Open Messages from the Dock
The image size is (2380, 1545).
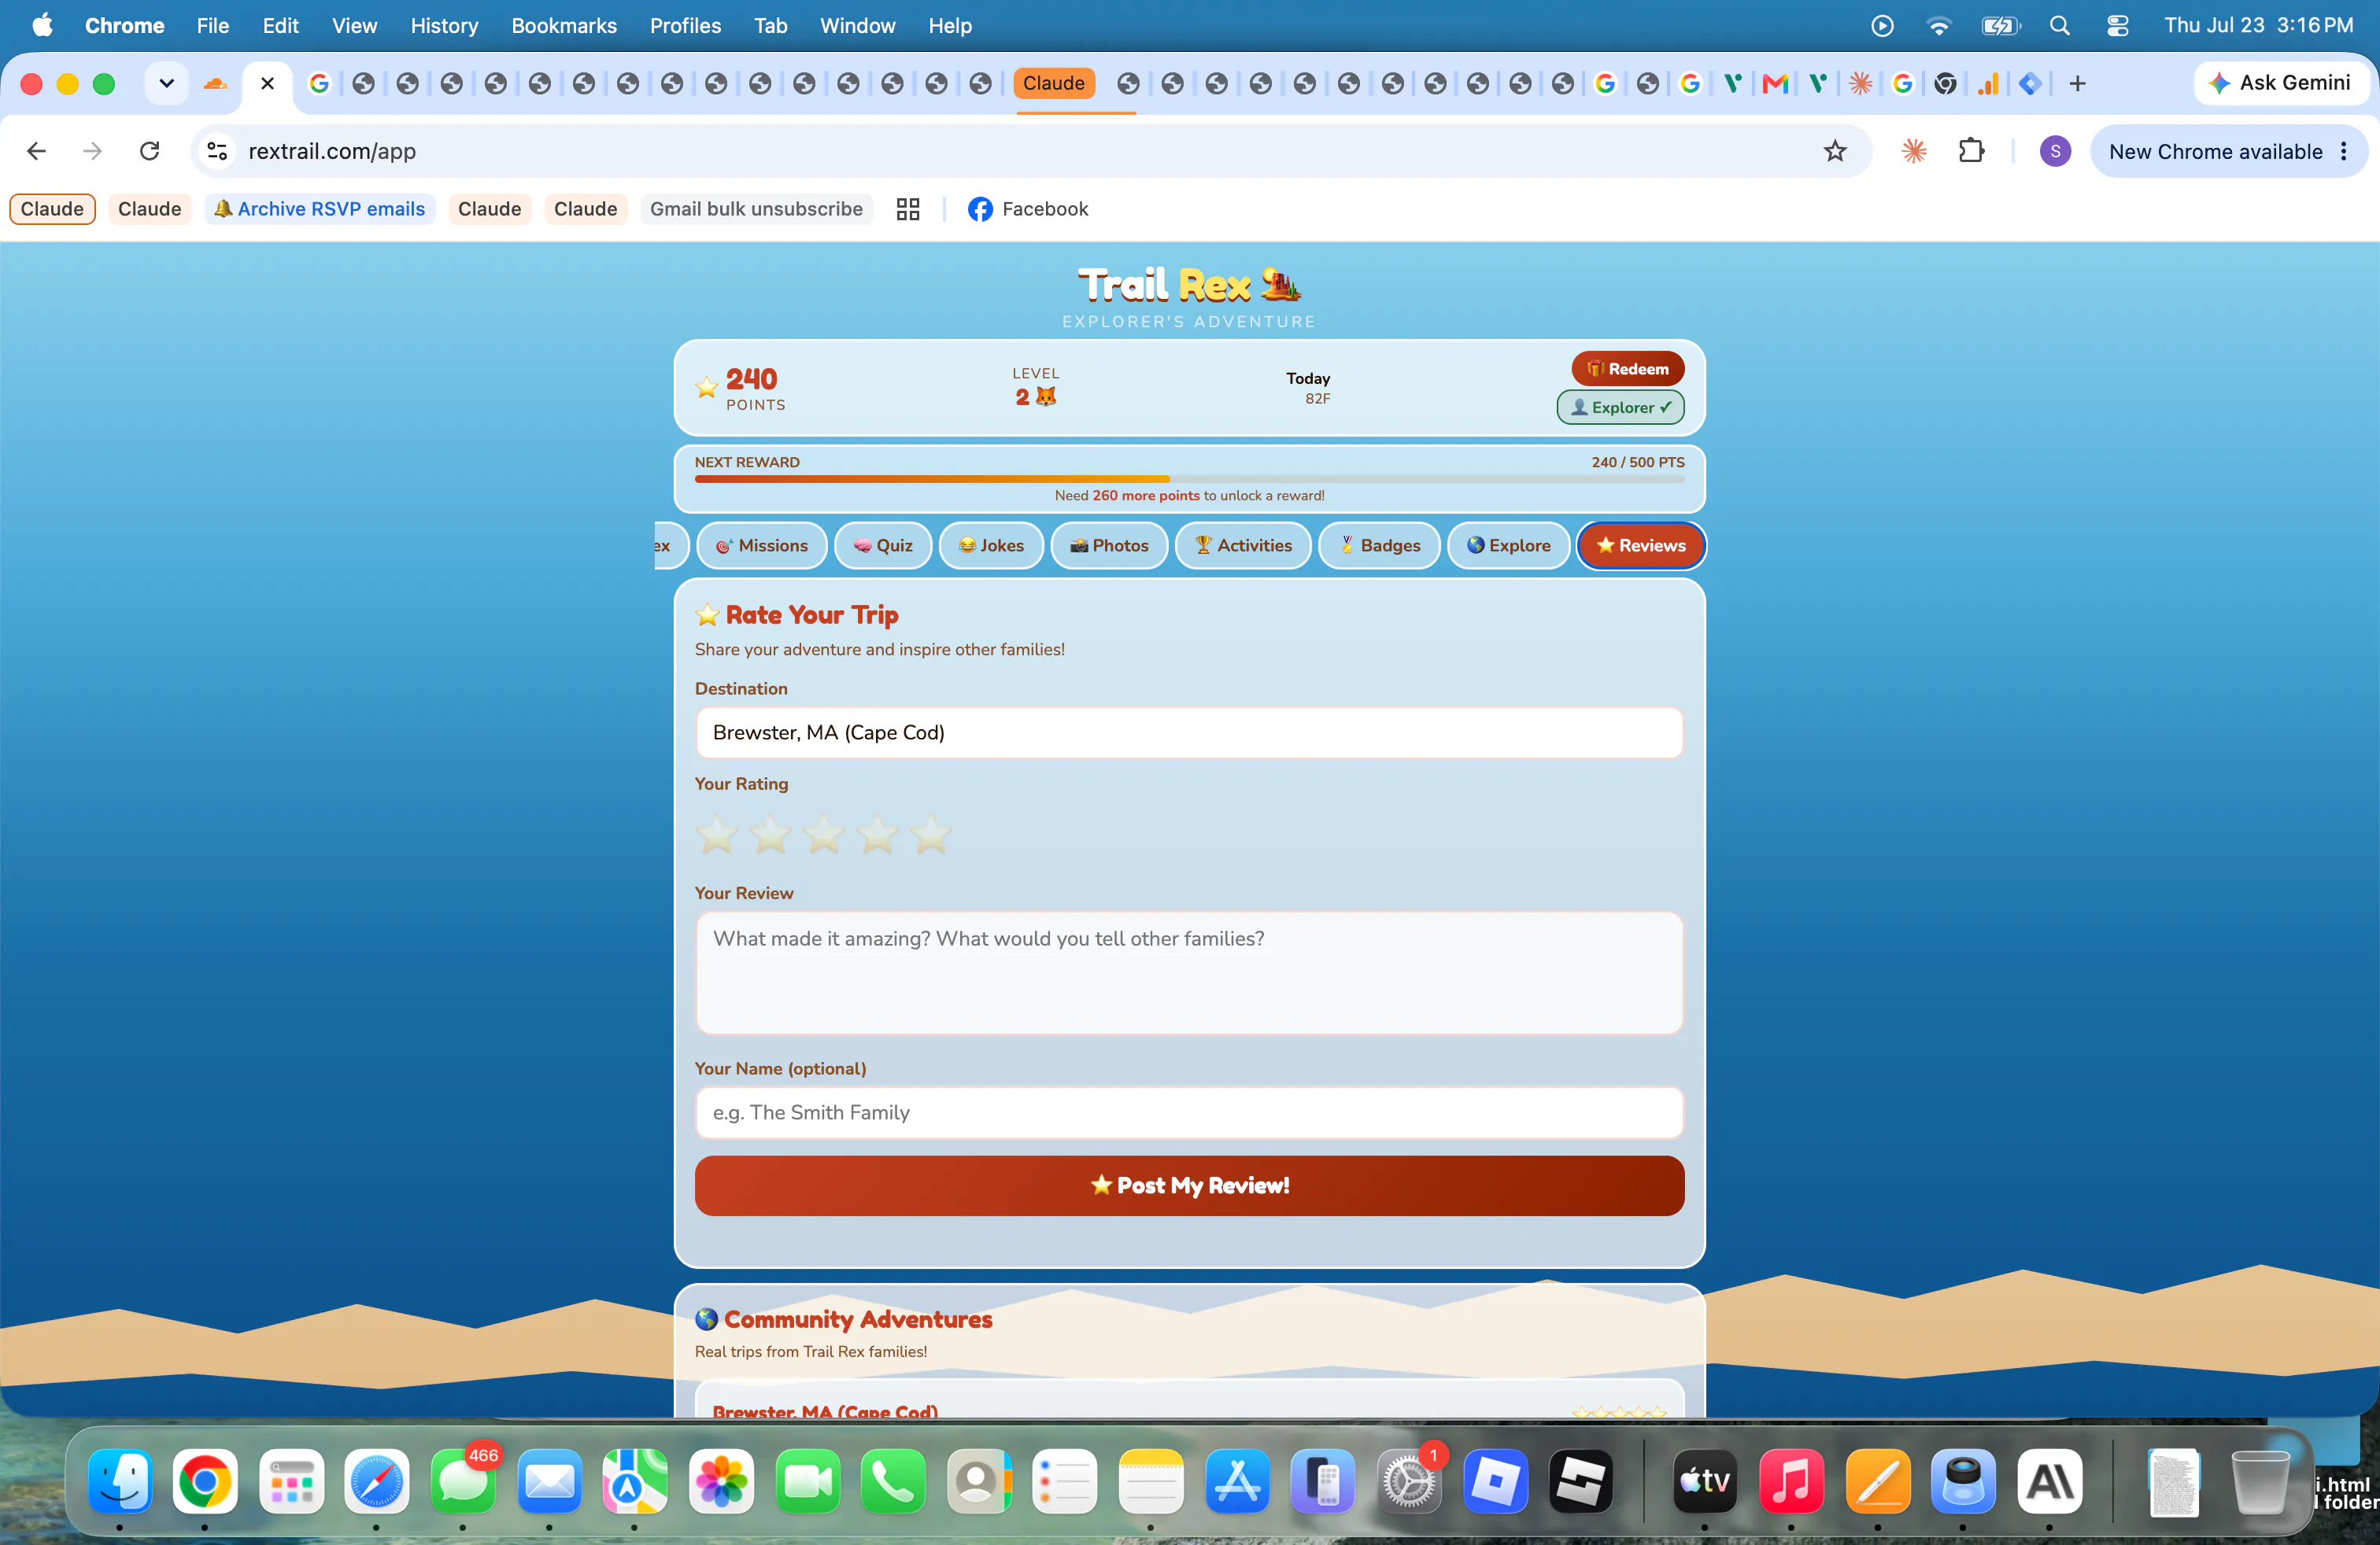pos(463,1480)
